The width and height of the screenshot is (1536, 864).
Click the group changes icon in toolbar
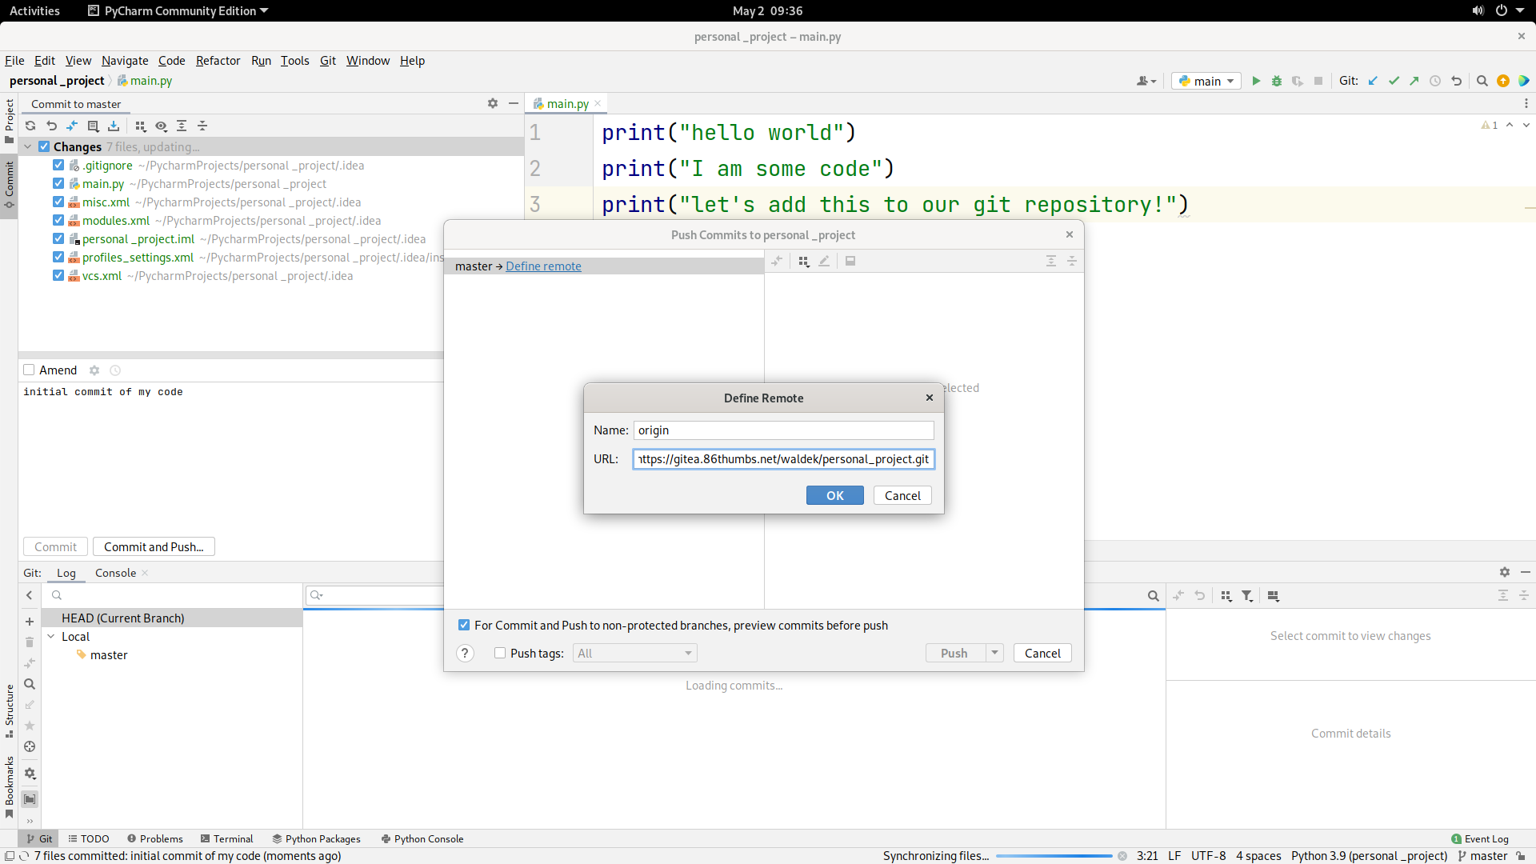[140, 126]
